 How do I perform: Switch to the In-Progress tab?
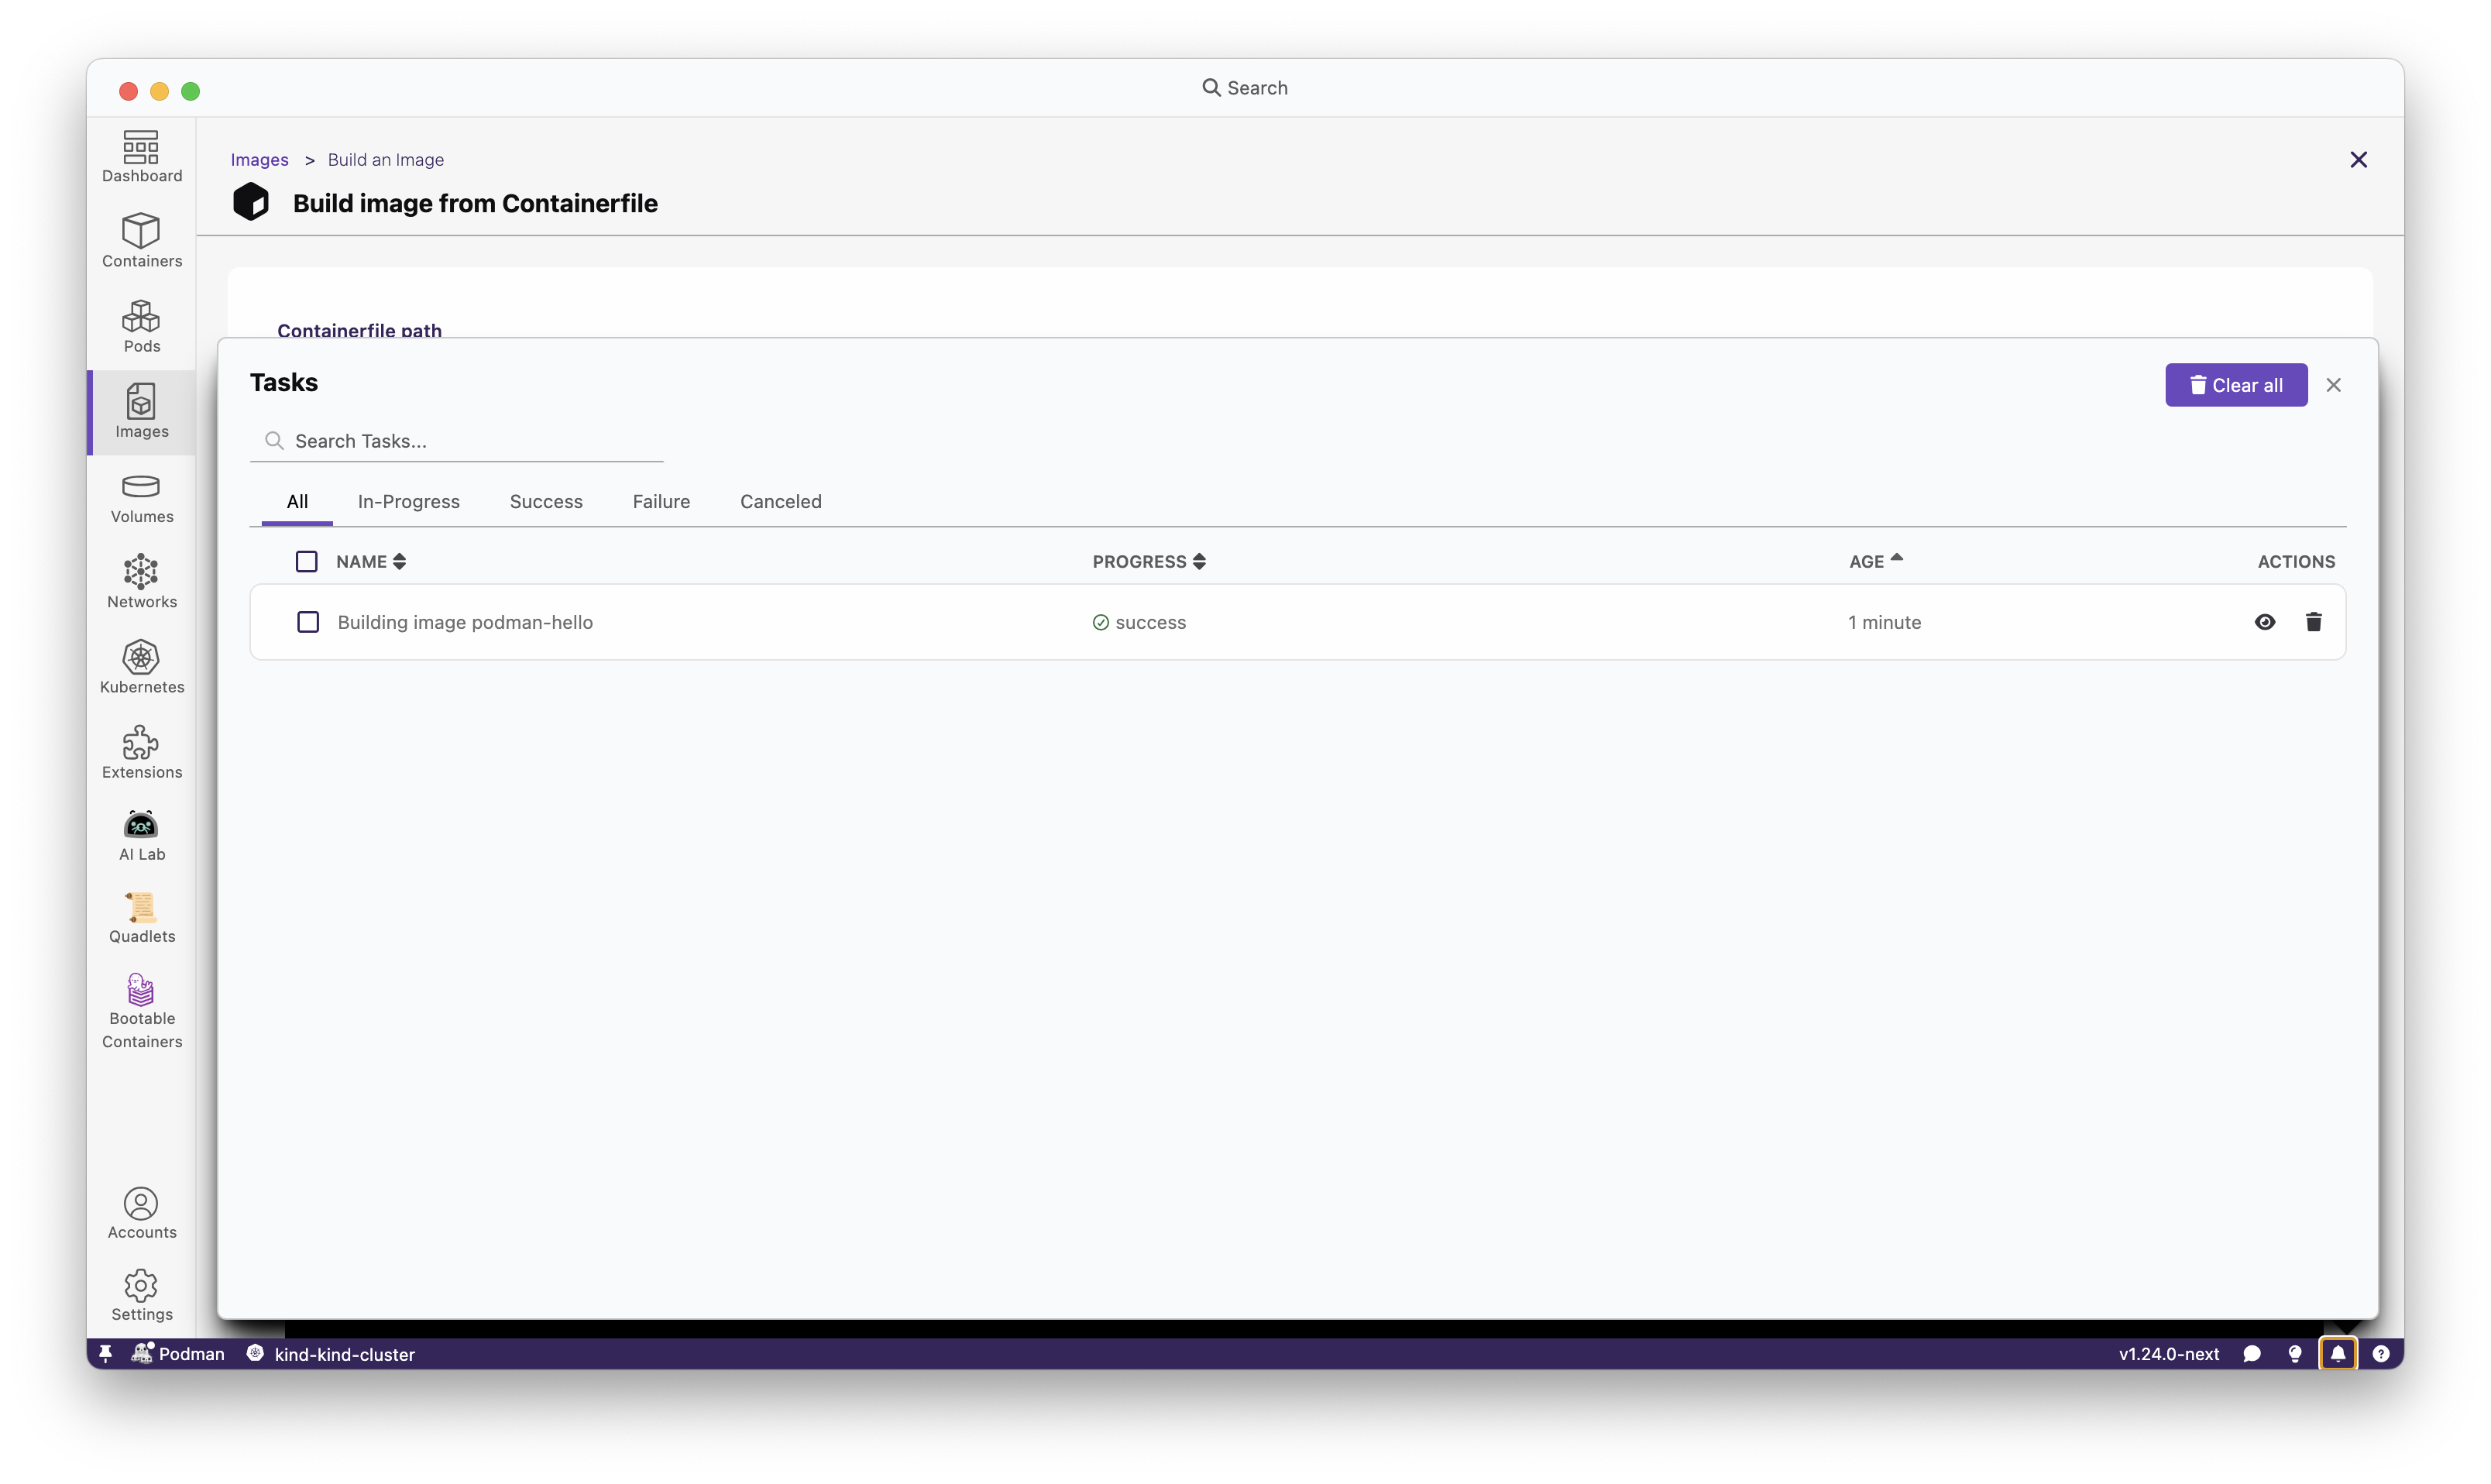click(408, 501)
